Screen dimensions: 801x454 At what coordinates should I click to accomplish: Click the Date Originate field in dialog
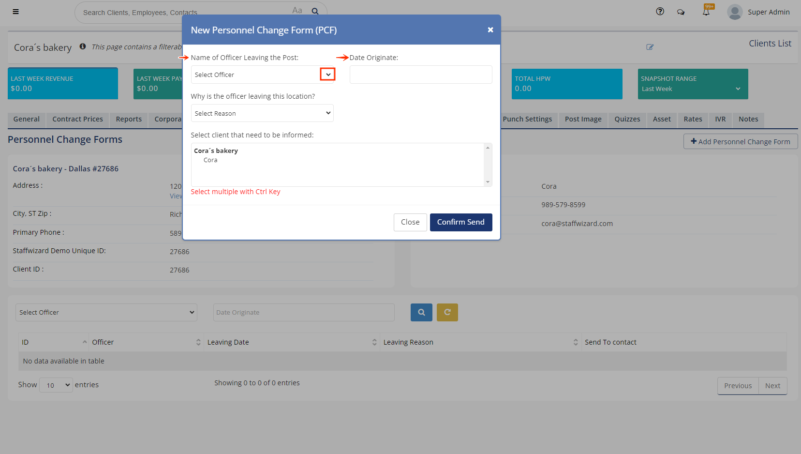point(420,75)
